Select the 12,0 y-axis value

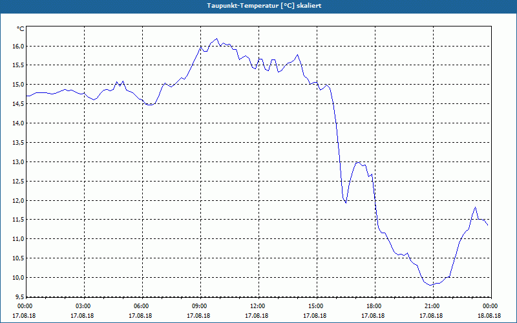click(19, 200)
